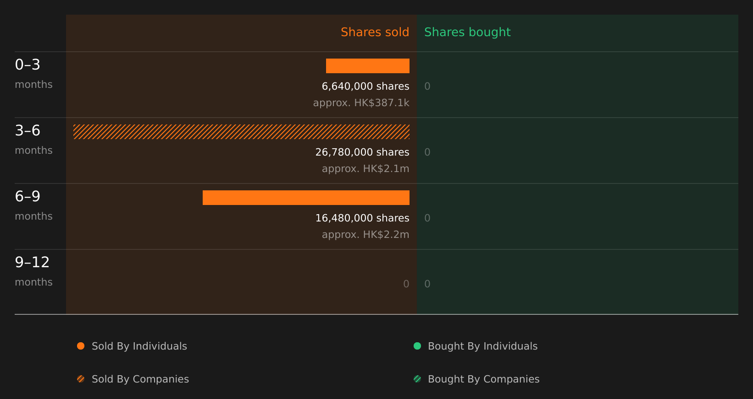Click the 26,780,000 shares value
The height and width of the screenshot is (399, 753).
(362, 152)
